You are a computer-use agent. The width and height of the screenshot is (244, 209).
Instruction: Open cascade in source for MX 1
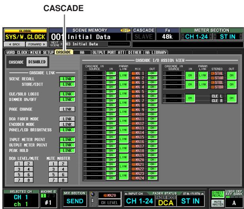[x=94, y=73]
